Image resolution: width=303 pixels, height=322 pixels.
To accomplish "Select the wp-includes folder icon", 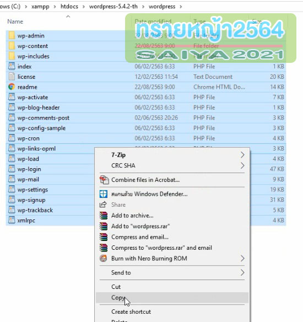I will point(12,56).
